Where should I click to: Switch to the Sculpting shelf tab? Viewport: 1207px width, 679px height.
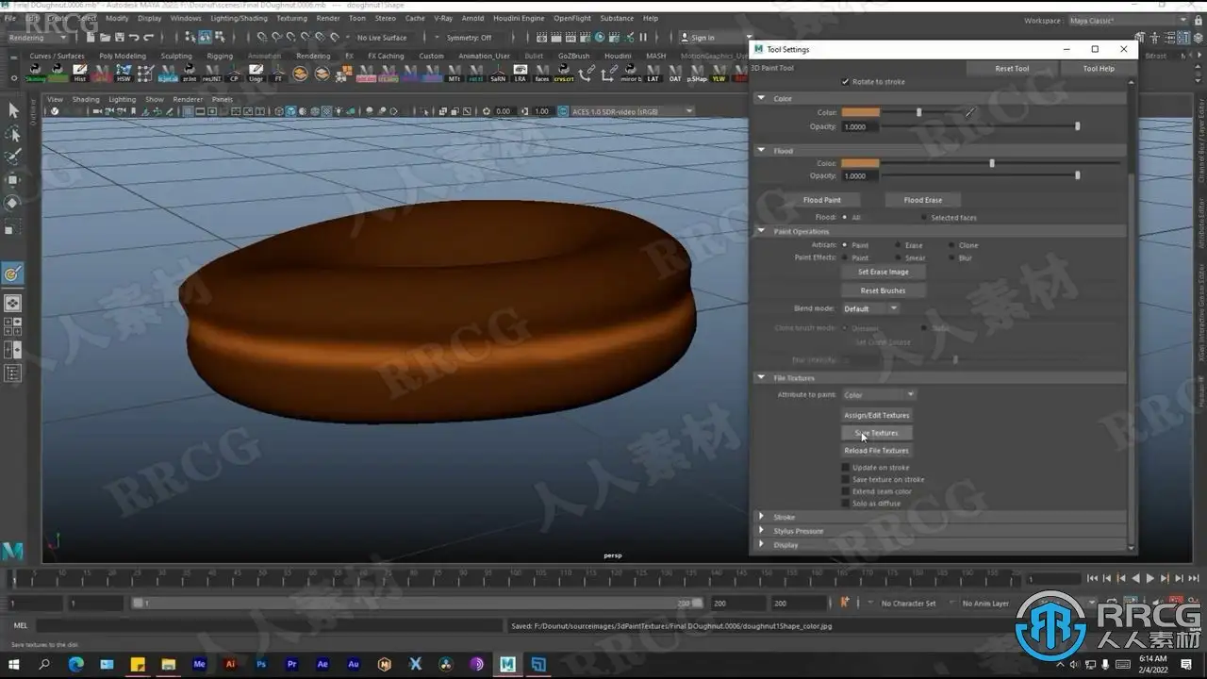pos(175,56)
